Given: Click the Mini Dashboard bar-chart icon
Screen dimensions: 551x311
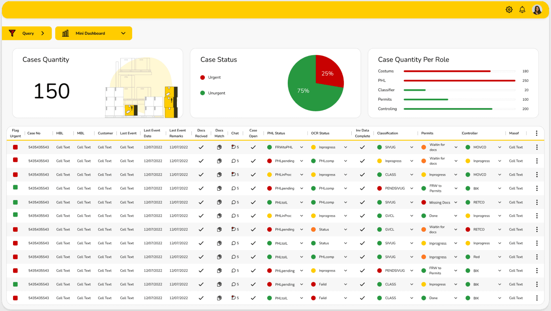Looking at the screenshot, I should click(66, 33).
